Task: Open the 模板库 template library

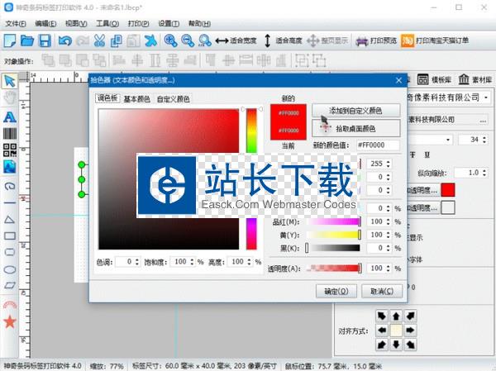Action: [x=434, y=79]
